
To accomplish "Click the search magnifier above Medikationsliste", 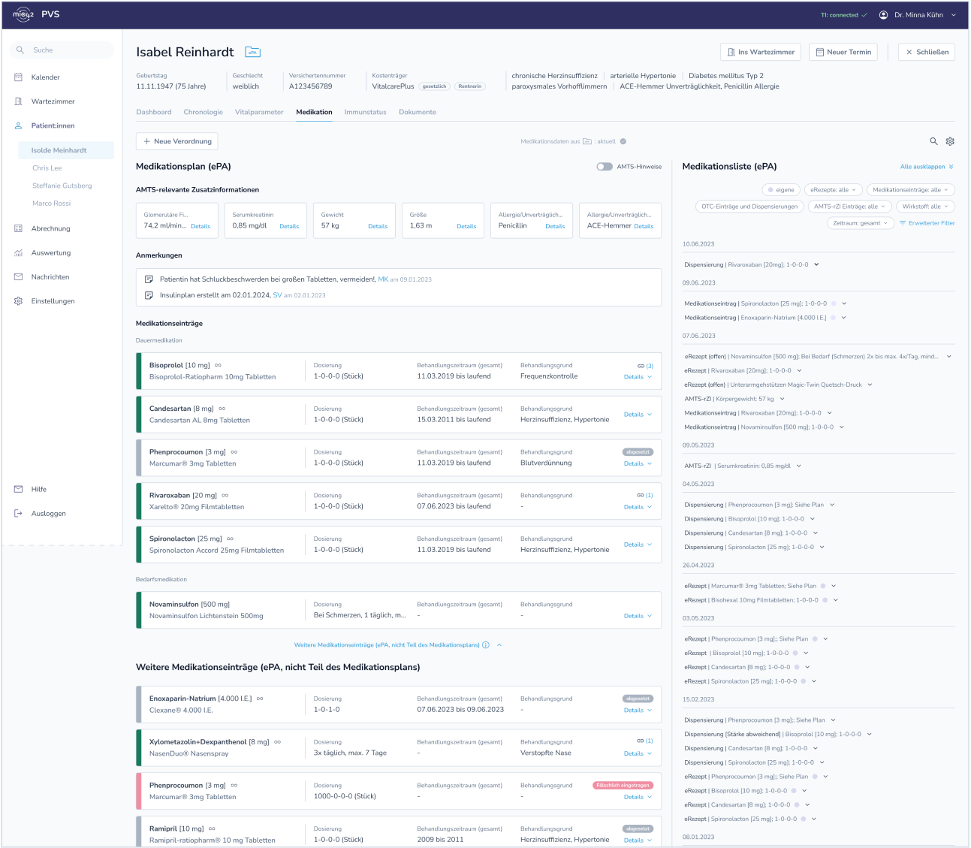I will point(933,141).
